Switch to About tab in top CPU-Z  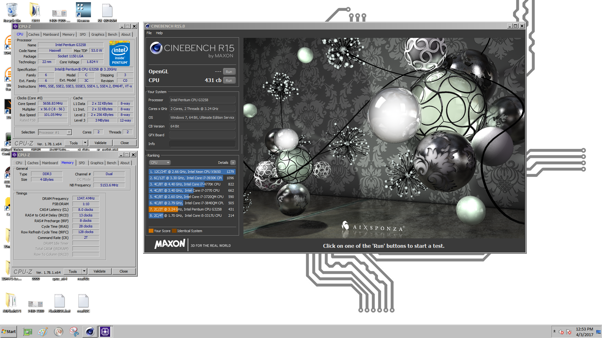(x=126, y=34)
